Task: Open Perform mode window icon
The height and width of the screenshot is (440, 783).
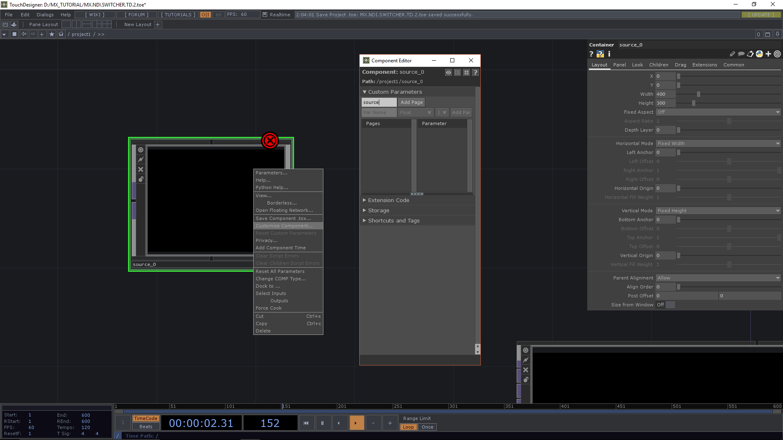Action: [x=5, y=24]
